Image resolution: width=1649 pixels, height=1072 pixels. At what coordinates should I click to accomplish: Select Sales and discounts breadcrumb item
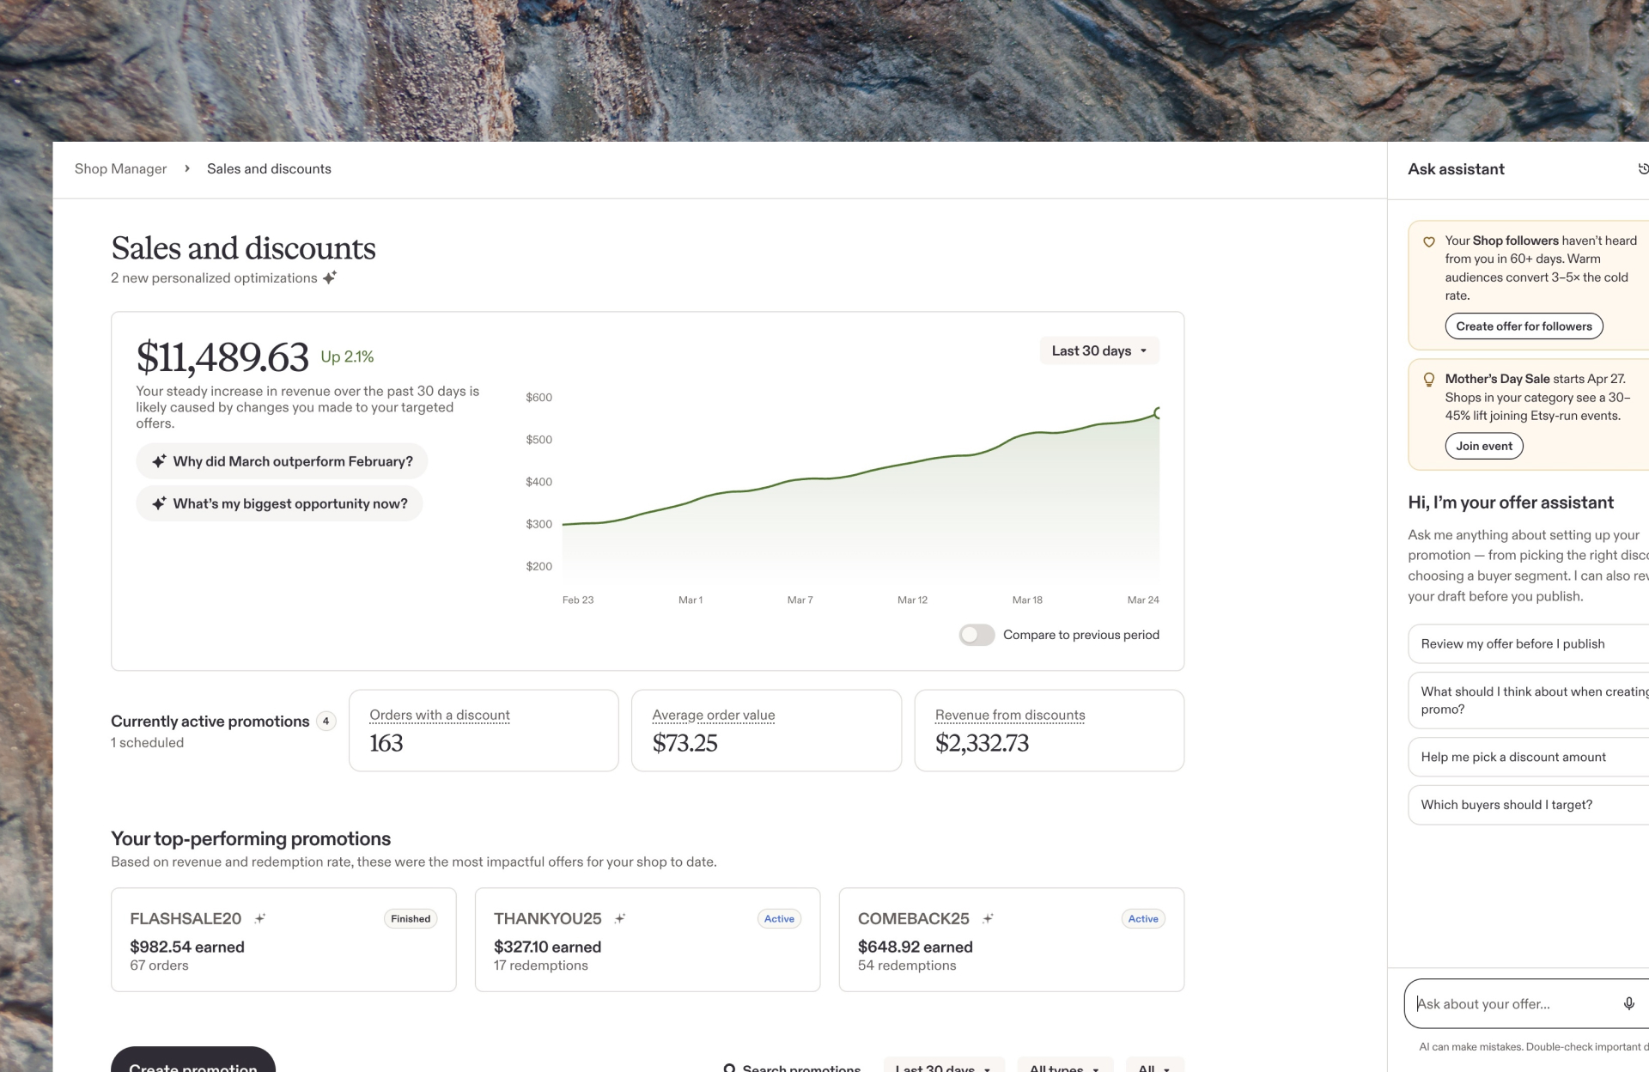269,169
